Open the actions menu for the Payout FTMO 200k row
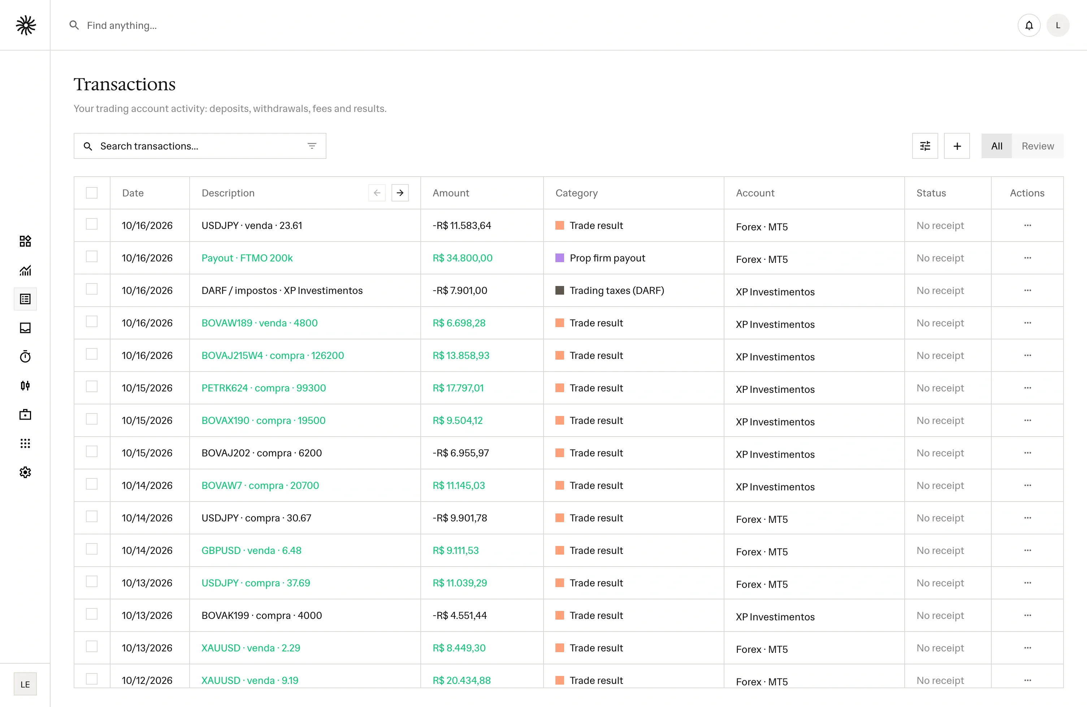This screenshot has height=707, width=1087. tap(1028, 258)
